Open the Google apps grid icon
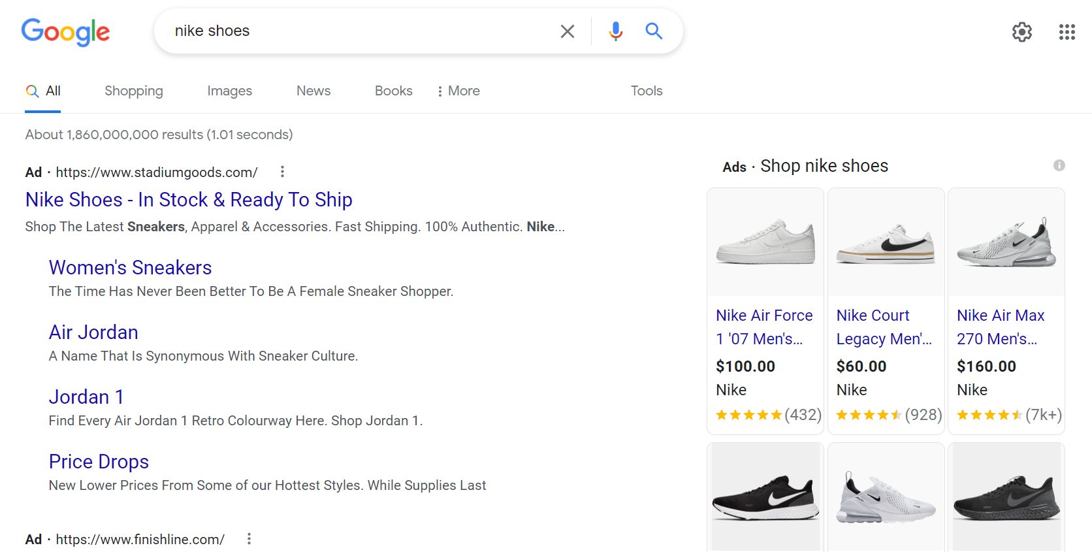Screen dimensions: 1092x552 [1067, 31]
